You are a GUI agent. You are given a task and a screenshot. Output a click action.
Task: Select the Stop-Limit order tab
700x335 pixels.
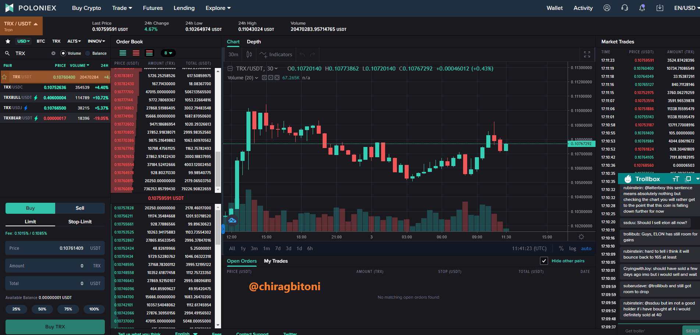point(80,221)
